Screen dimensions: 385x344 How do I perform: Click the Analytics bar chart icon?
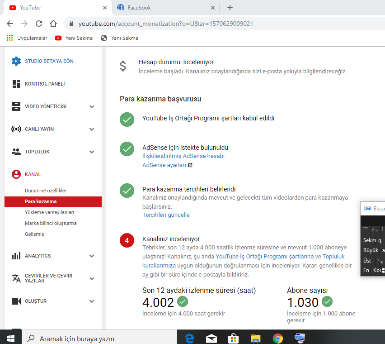[16, 256]
